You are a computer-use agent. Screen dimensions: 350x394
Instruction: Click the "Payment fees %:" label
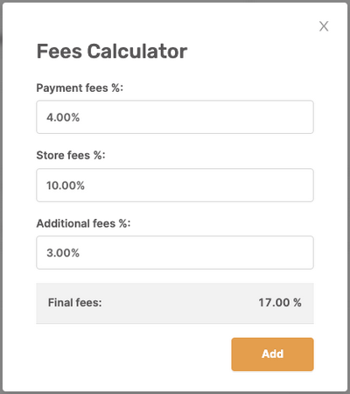pos(80,88)
